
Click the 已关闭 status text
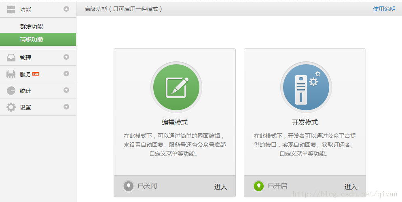[148, 186]
